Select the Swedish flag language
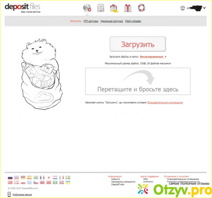212x198 pixels. 68,177
